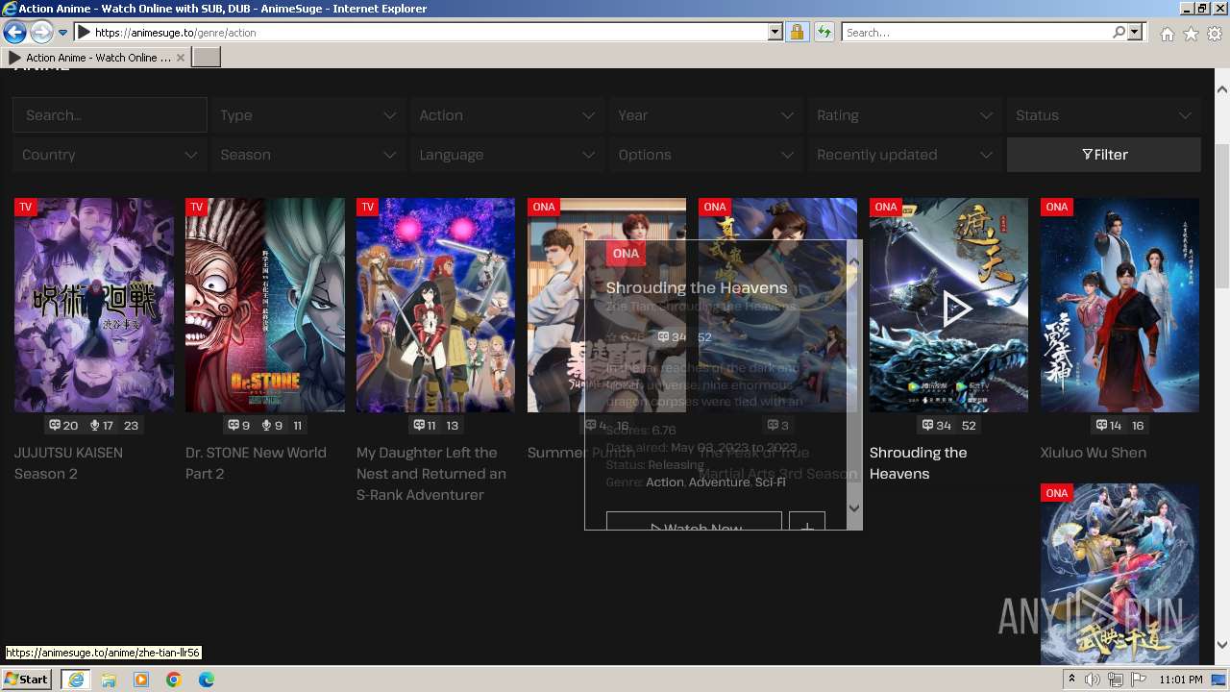Click the page scroll-up arrow
This screenshot has height=692, width=1230.
pyautogui.click(x=1222, y=89)
